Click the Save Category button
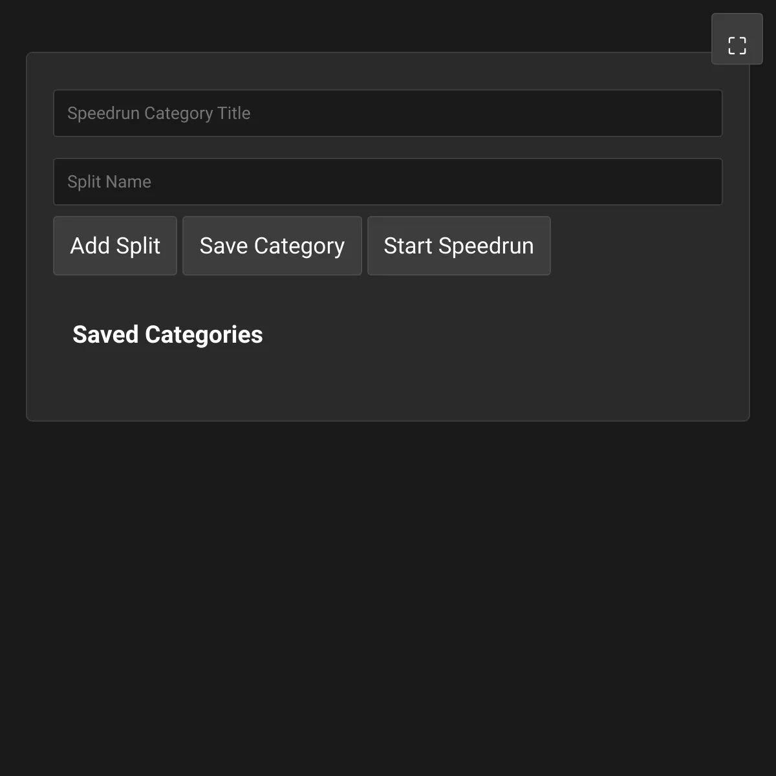The height and width of the screenshot is (776, 776). [x=272, y=246]
